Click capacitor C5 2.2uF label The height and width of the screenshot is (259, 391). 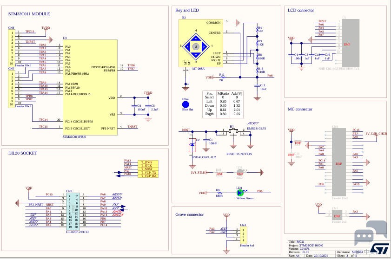pyautogui.click(x=155, y=108)
